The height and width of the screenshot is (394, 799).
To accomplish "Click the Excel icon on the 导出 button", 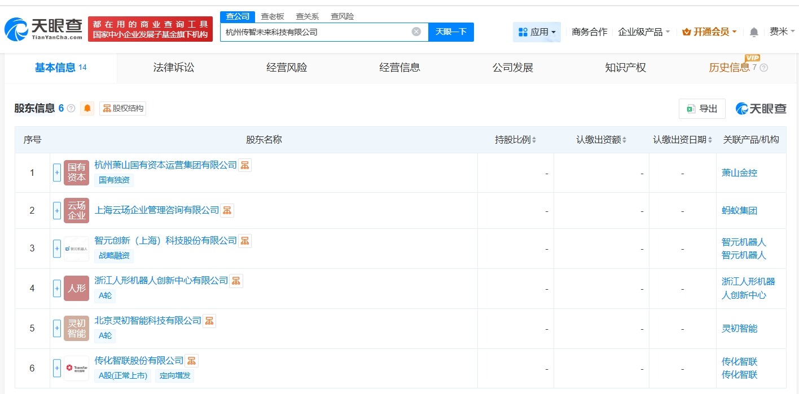I will click(692, 109).
